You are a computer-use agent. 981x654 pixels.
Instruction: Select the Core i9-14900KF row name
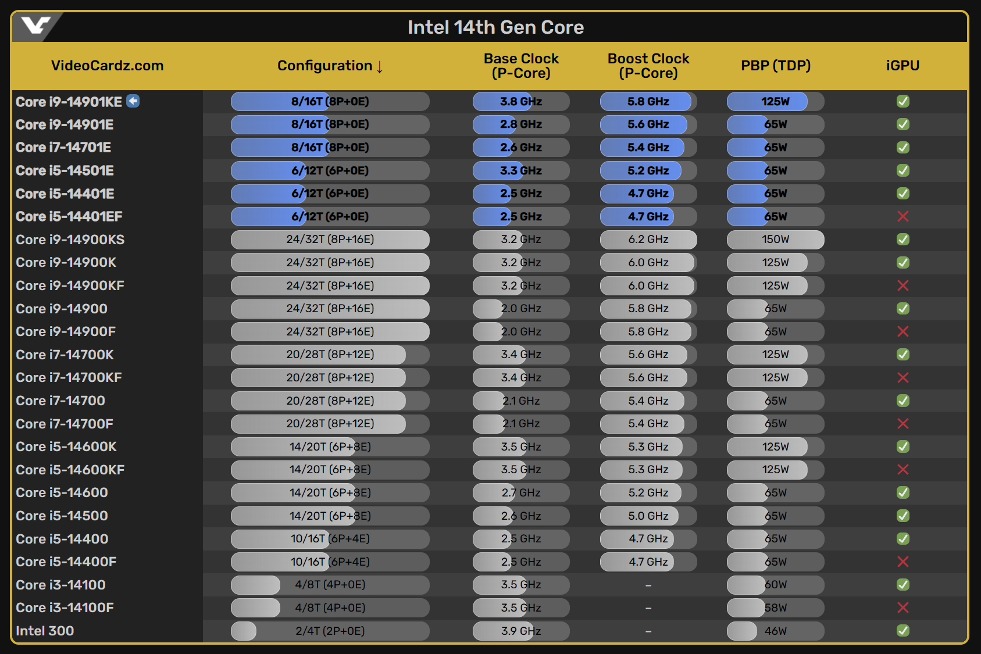(x=70, y=285)
